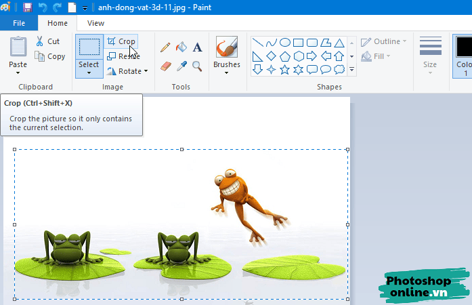Open the File menu

click(19, 23)
